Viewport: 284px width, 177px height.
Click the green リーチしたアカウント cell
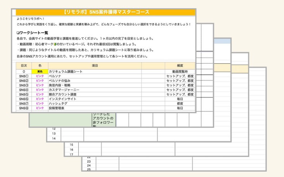pos(103,118)
